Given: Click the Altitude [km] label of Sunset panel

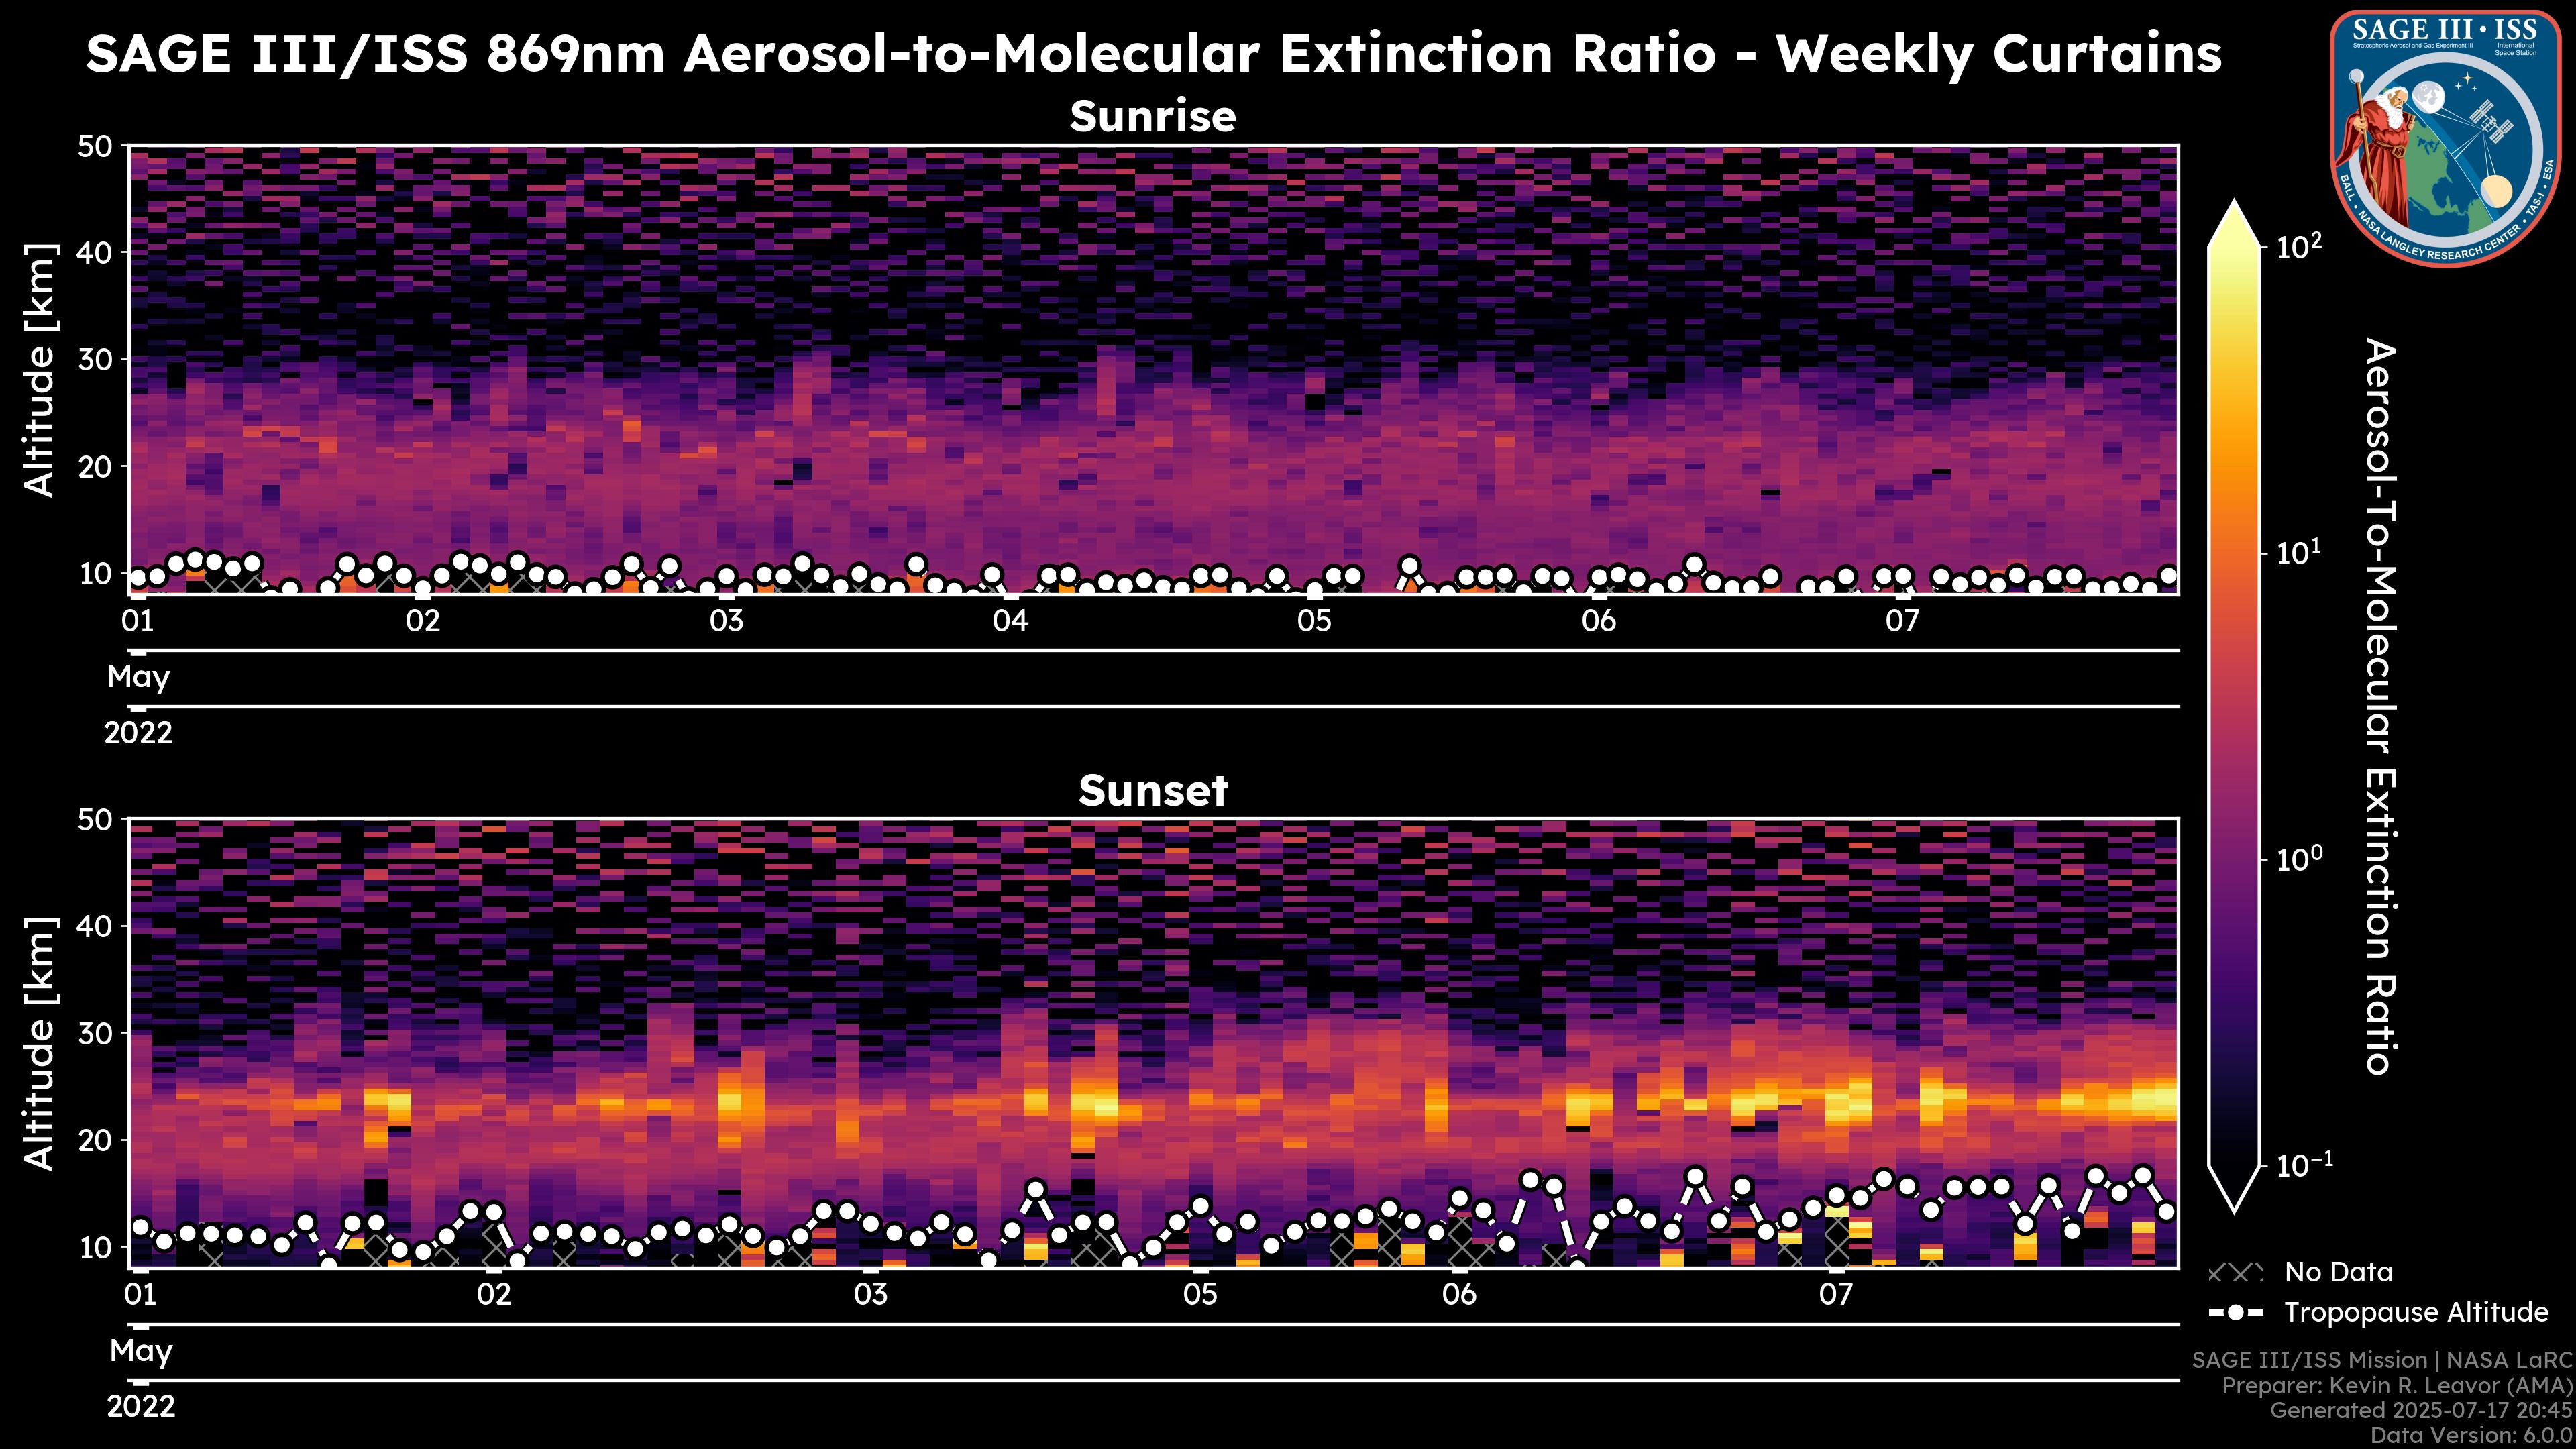Looking at the screenshot, I should click(x=40, y=1043).
